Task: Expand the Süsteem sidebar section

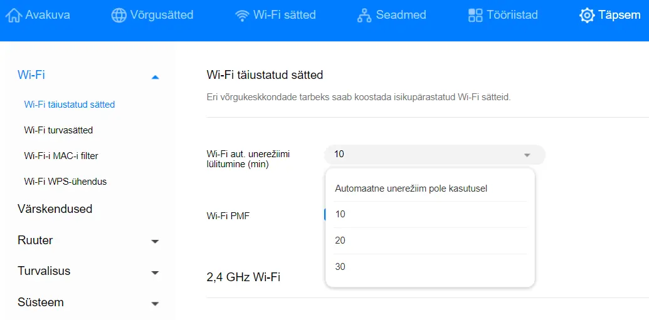Action: click(x=156, y=304)
